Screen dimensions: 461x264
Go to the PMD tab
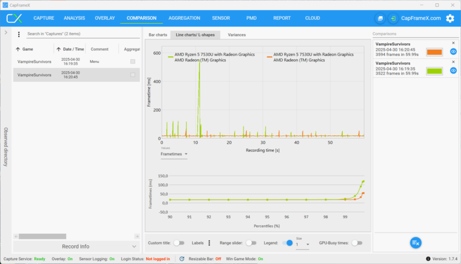(251, 18)
